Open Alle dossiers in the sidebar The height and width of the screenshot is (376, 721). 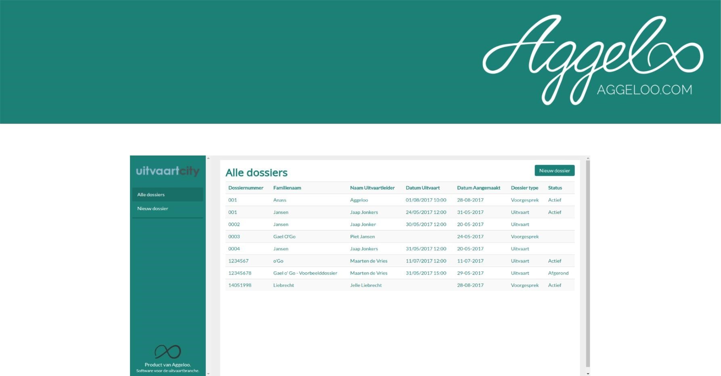[x=168, y=195]
